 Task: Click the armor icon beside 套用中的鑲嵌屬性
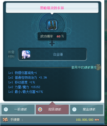pyautogui.click(x=99, y=67)
